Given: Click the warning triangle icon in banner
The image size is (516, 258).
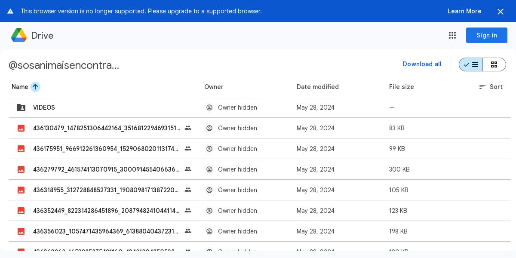Looking at the screenshot, I should point(10,11).
